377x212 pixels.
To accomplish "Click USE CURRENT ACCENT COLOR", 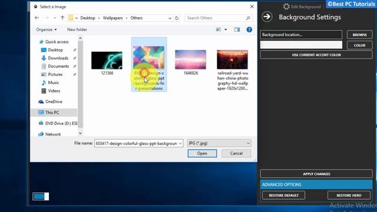I will pyautogui.click(x=316, y=55).
